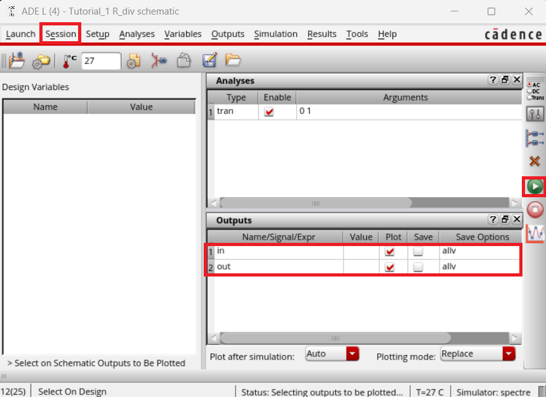The height and width of the screenshot is (397, 546).
Task: Close the Outputs panel
Action: point(517,219)
